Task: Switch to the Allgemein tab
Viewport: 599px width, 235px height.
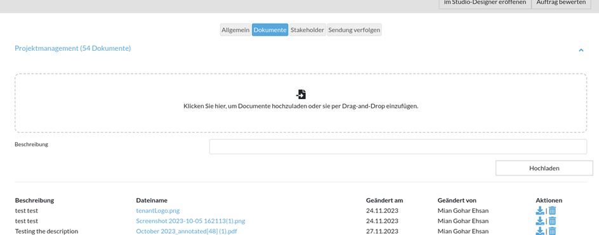Action: pyautogui.click(x=235, y=30)
